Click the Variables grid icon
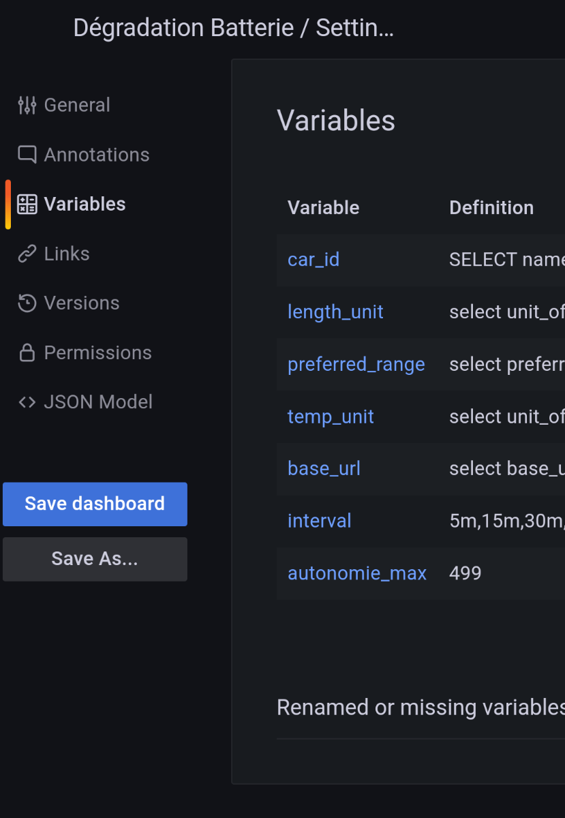 [x=27, y=204]
